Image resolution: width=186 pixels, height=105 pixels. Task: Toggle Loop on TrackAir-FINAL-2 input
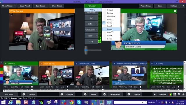tap(98, 87)
